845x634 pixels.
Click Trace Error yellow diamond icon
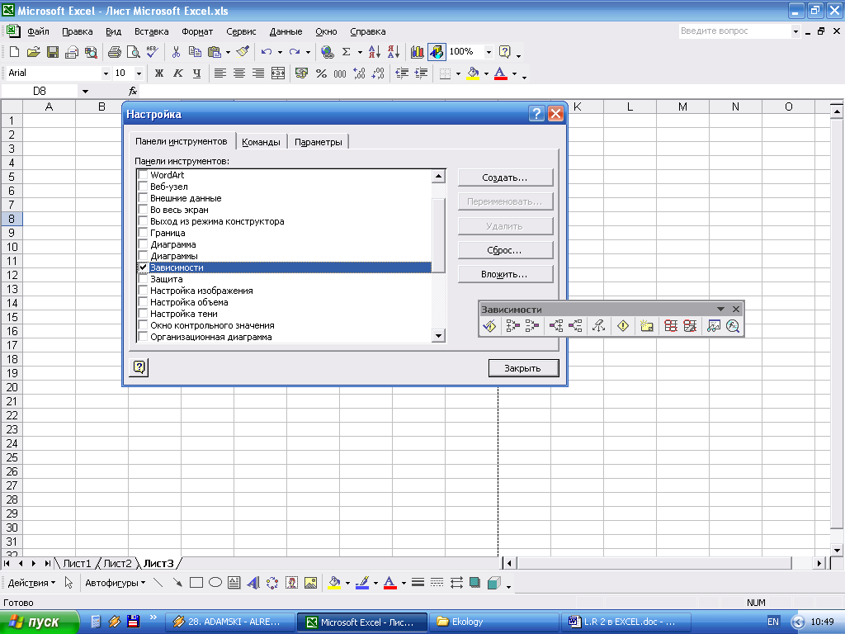click(623, 326)
